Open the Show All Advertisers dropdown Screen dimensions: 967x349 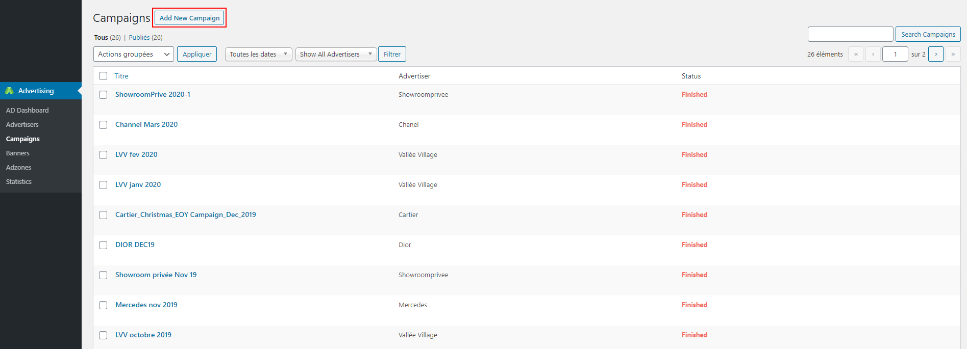click(336, 54)
